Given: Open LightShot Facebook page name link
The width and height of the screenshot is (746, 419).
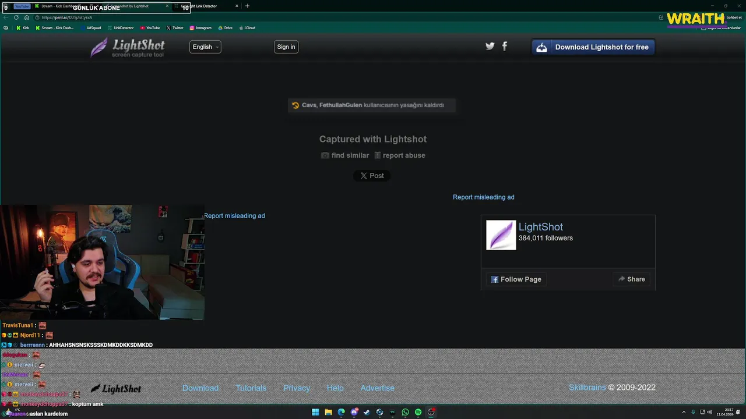Looking at the screenshot, I should tap(541, 227).
